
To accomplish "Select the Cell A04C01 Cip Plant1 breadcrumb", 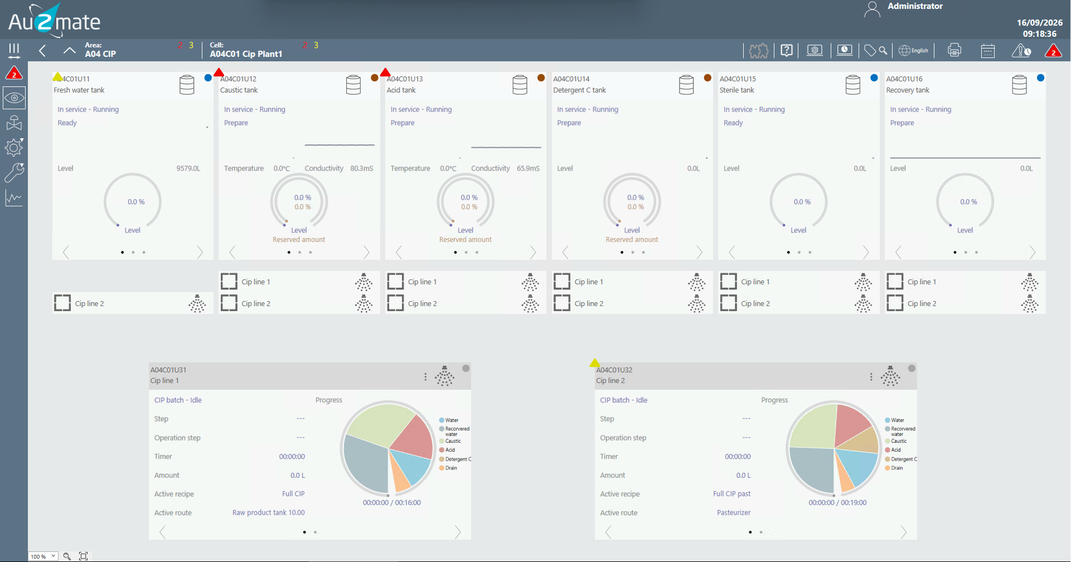I will click(246, 50).
